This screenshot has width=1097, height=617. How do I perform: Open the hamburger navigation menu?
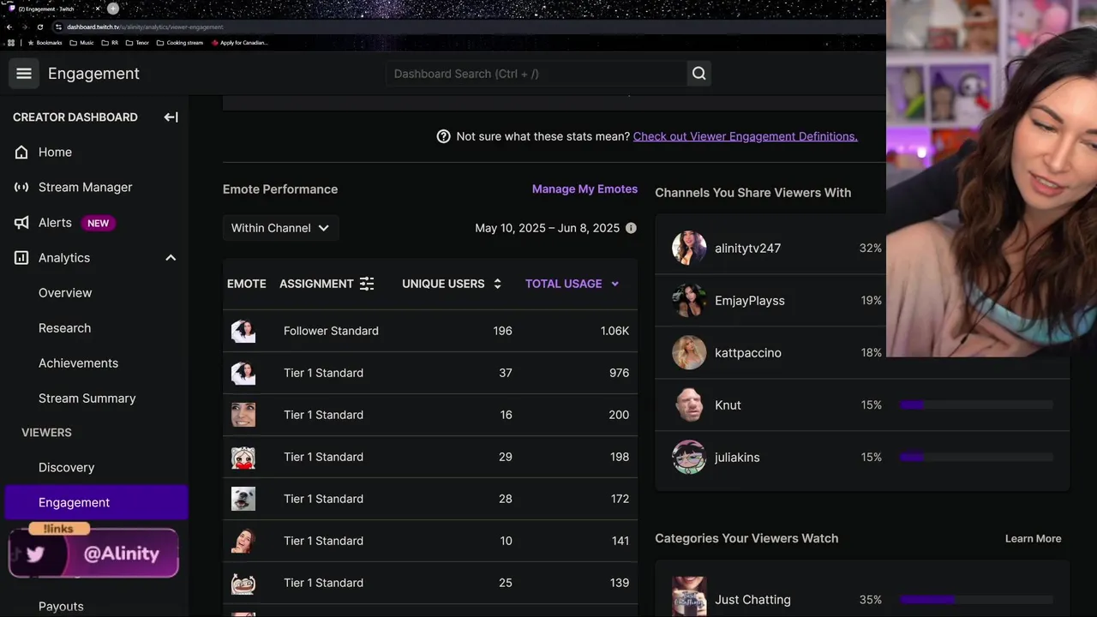click(24, 74)
